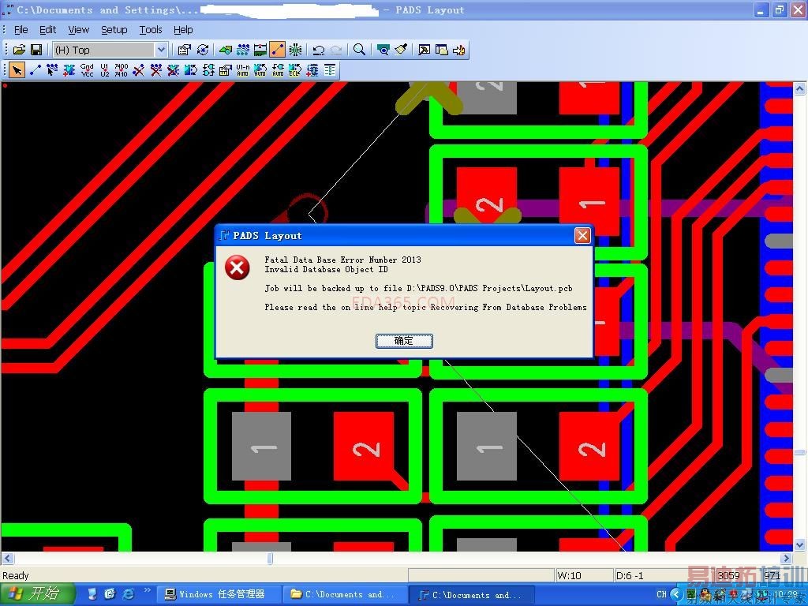Switch to C:\Documents folder taskbar button
Screen dimensions: 808x606
(345, 595)
